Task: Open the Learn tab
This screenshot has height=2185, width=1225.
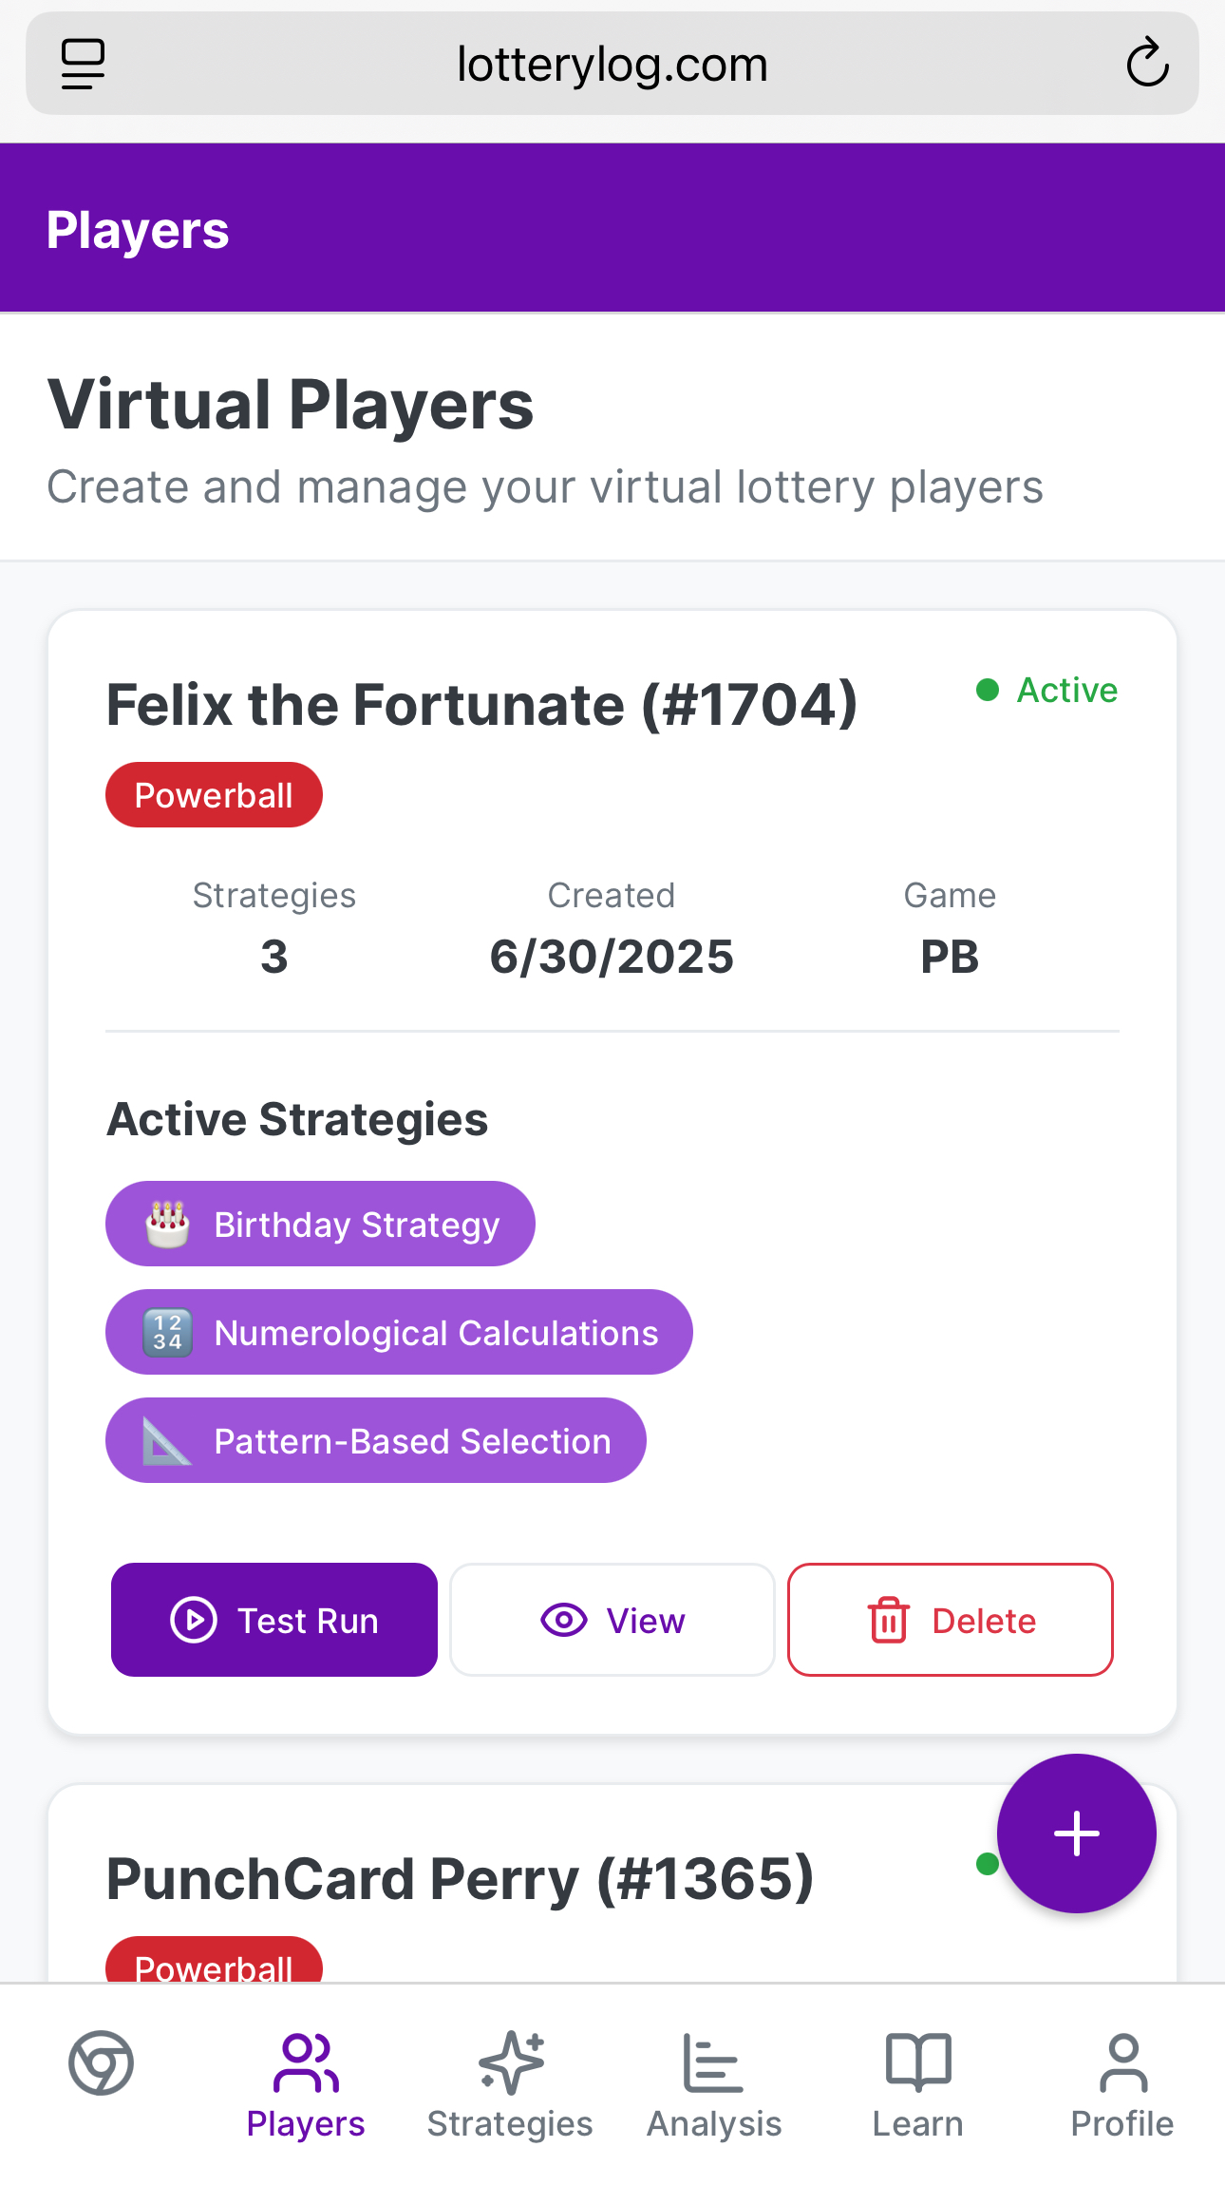Action: [918, 2084]
